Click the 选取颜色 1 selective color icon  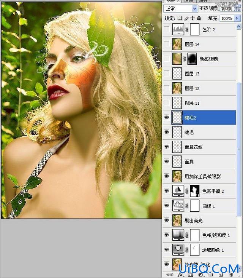[178, 250]
